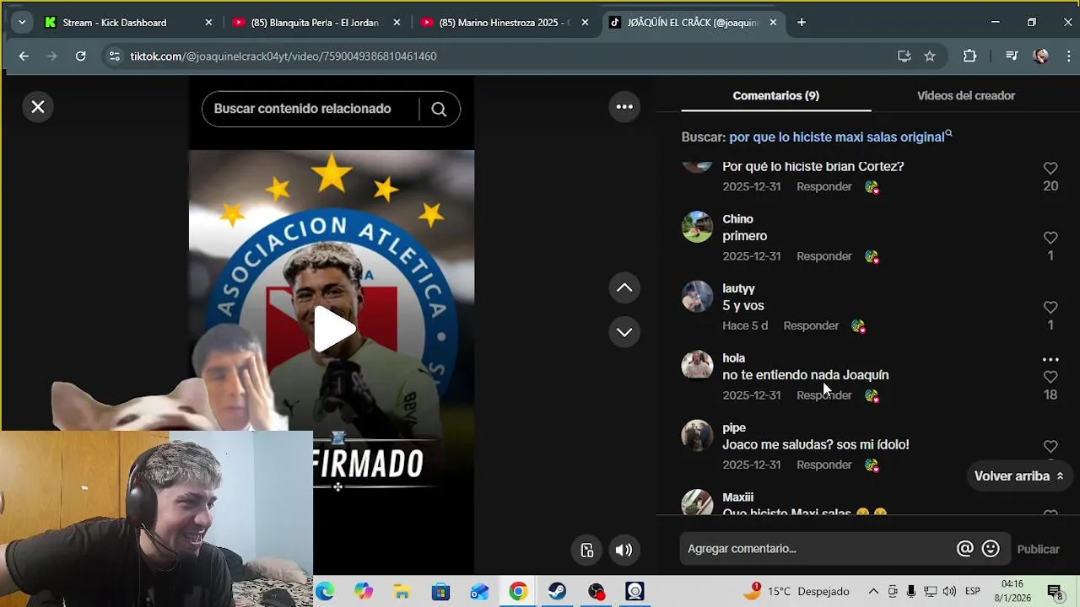Click the Volver arriba button
This screenshot has width=1080, height=607.
(1019, 476)
